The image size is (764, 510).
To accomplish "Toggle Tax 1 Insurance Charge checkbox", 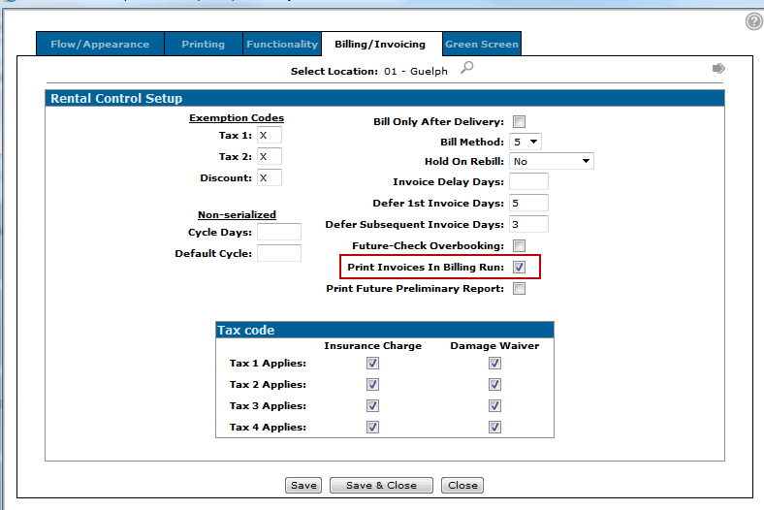I will (372, 364).
